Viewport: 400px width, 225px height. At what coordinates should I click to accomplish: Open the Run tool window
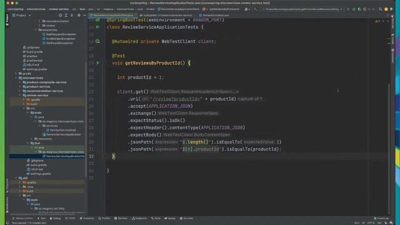pyautogui.click(x=41, y=218)
